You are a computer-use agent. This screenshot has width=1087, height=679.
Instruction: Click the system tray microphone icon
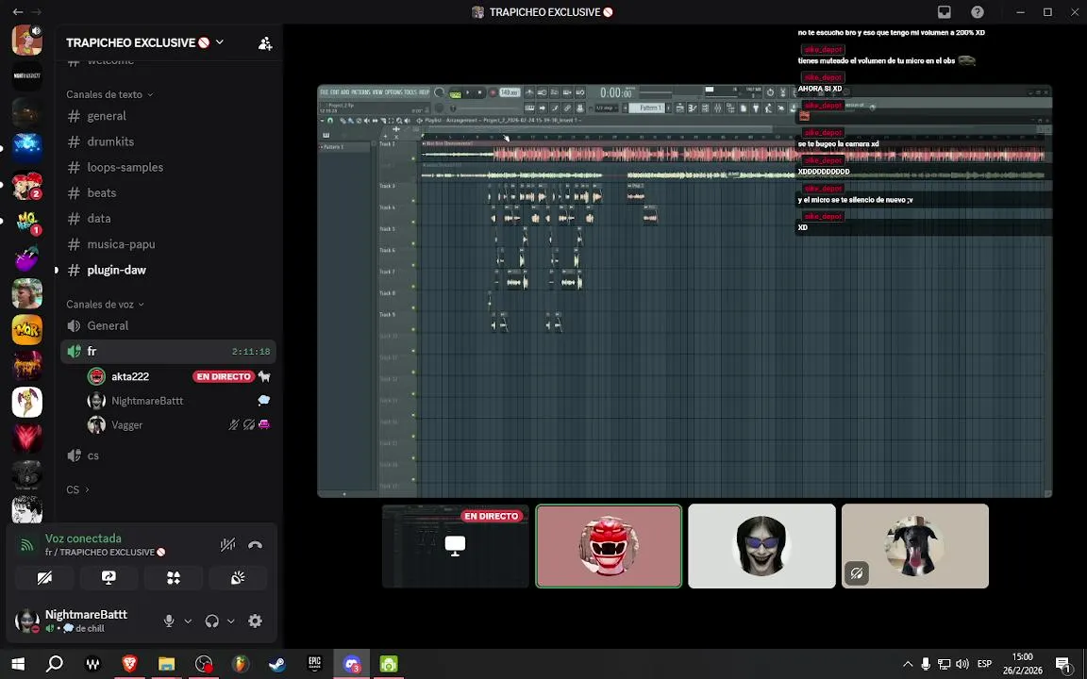coord(926,664)
